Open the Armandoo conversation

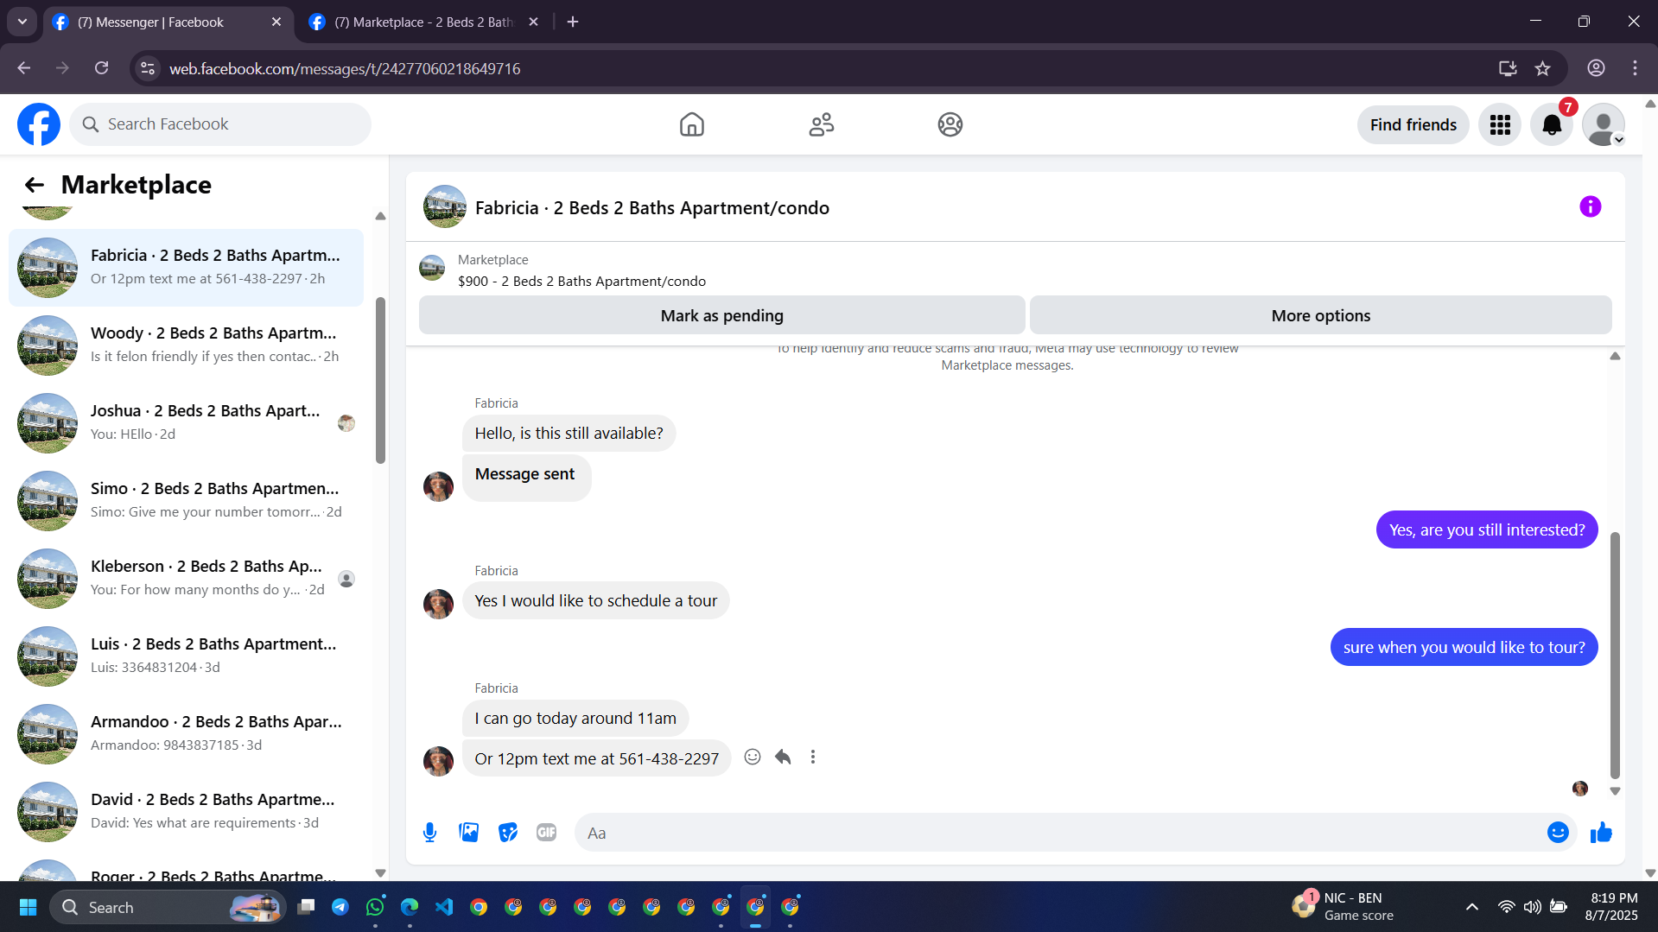pyautogui.click(x=186, y=734)
